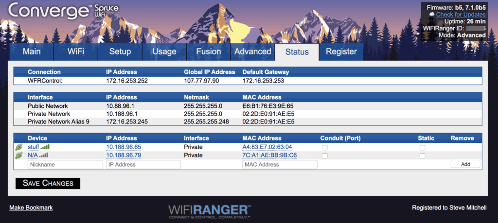Click the Make Bookmark link
Screen dimensions: 498x223
pos(31,208)
